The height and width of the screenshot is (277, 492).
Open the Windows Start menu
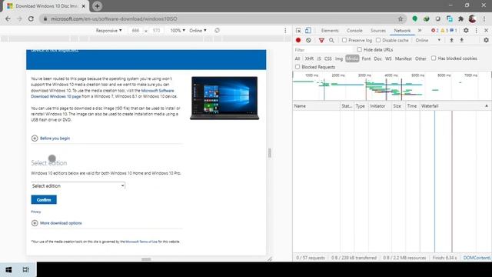8,269
